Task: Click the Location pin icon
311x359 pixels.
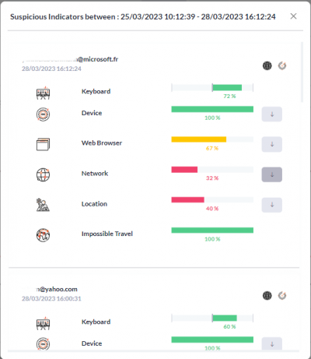Action: (43, 205)
